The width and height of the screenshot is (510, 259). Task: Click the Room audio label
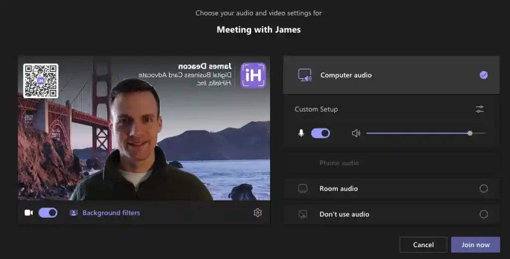(339, 189)
